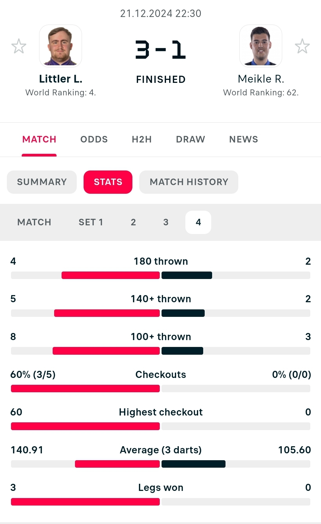The height and width of the screenshot is (524, 321).
Task: Favorite Meikle R. with the star icon
Action: tap(302, 46)
